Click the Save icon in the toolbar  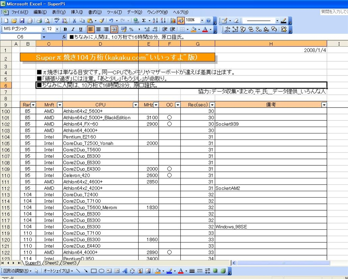pyautogui.click(x=22, y=21)
